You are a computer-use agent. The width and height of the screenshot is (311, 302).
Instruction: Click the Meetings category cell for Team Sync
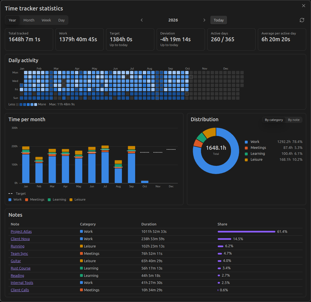click(x=90, y=253)
